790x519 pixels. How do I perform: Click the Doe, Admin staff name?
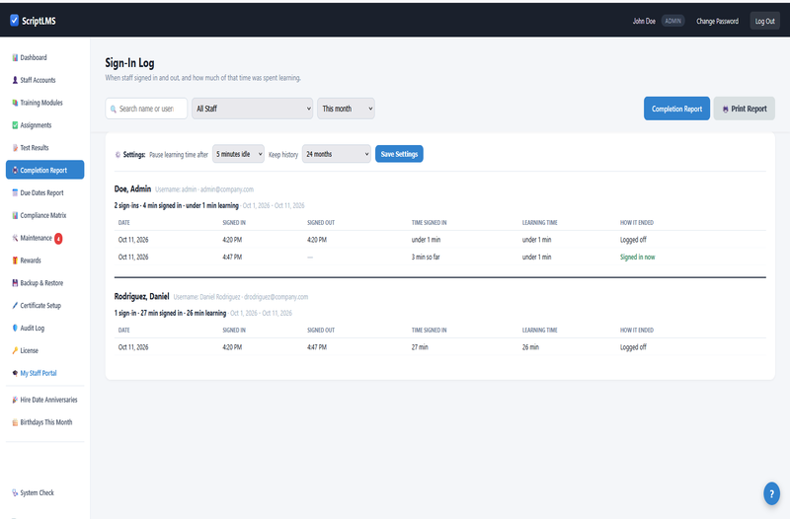click(x=132, y=188)
